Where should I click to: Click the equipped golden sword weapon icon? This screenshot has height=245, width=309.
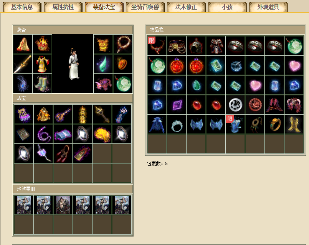[x=23, y=64]
